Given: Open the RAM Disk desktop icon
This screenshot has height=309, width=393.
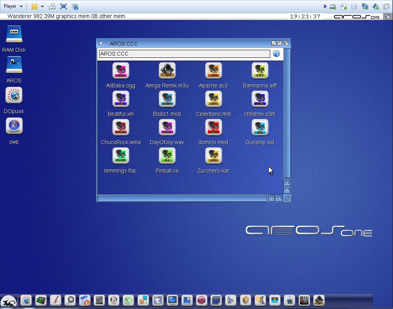Looking at the screenshot, I should point(14,35).
